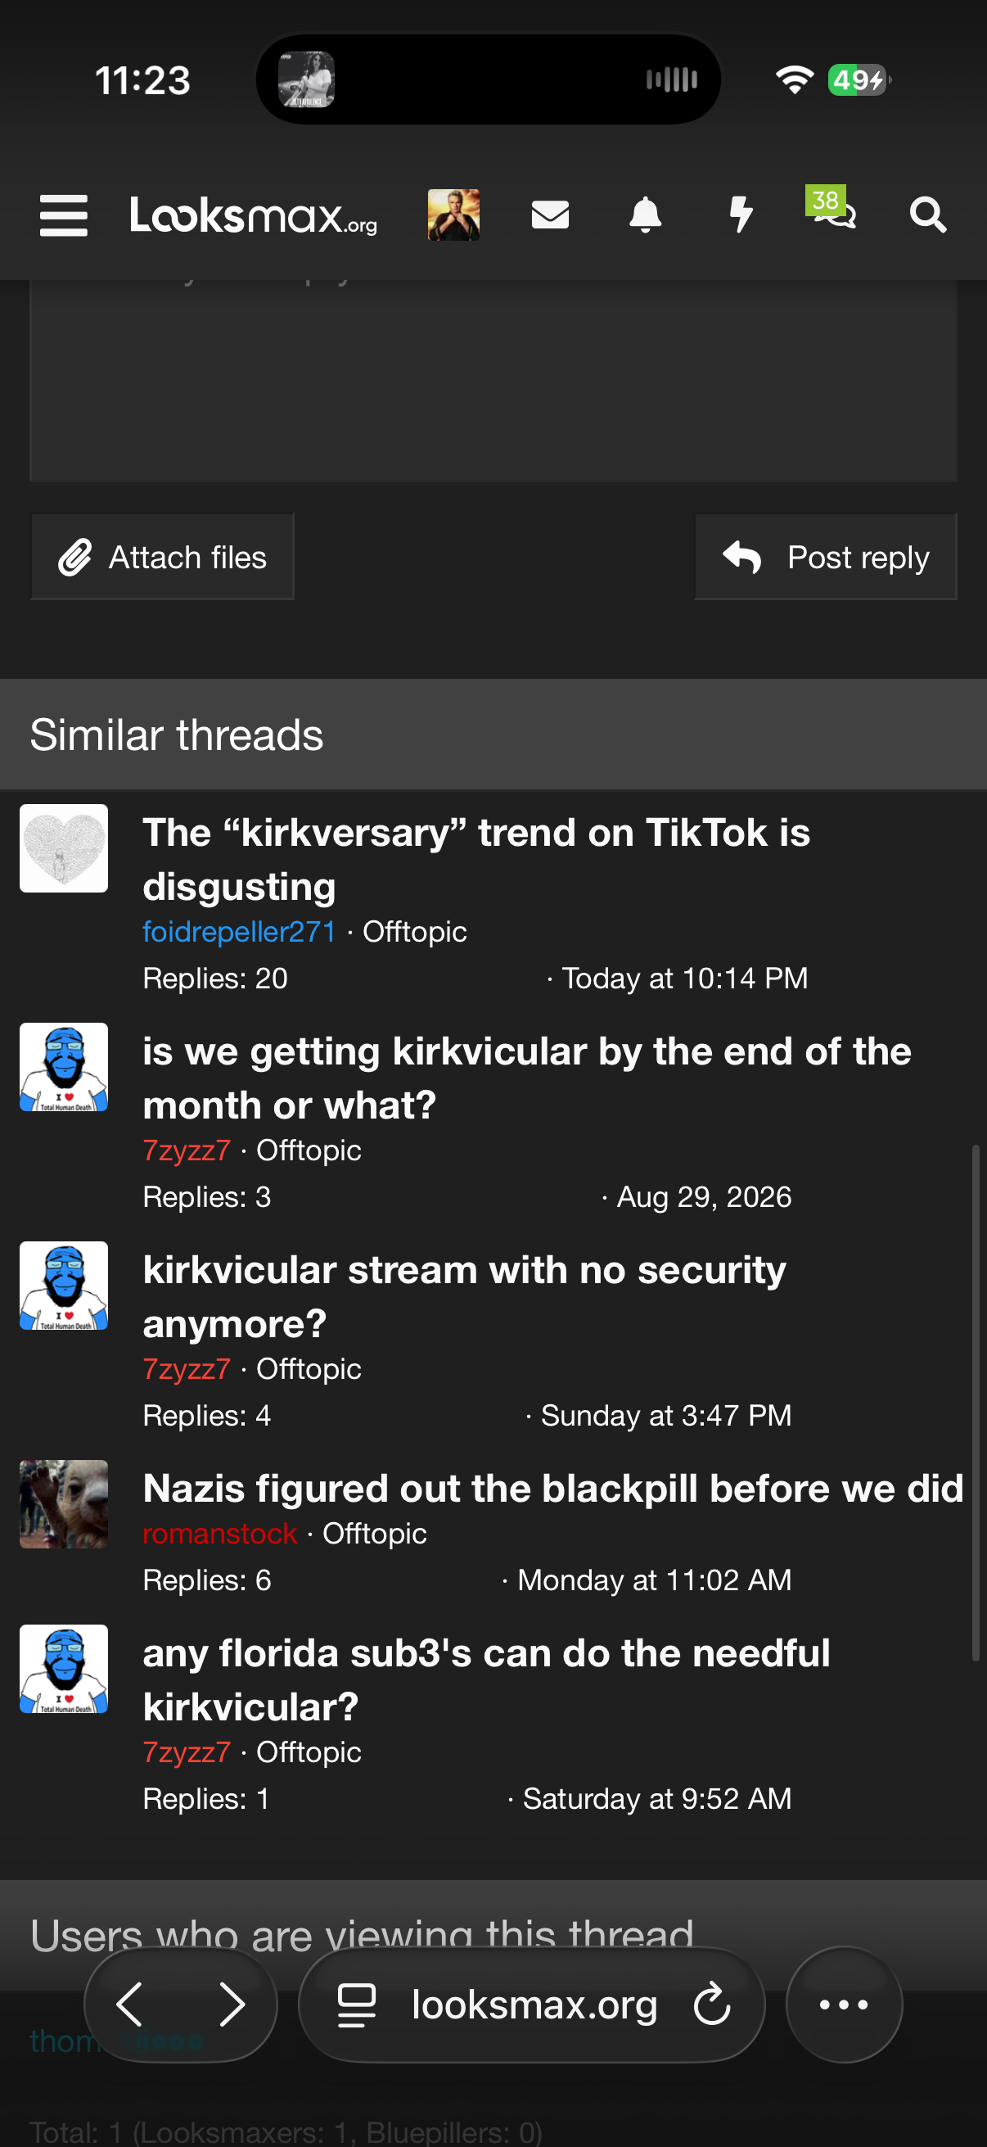
Task: Open the search magnifier icon
Action: point(928,215)
